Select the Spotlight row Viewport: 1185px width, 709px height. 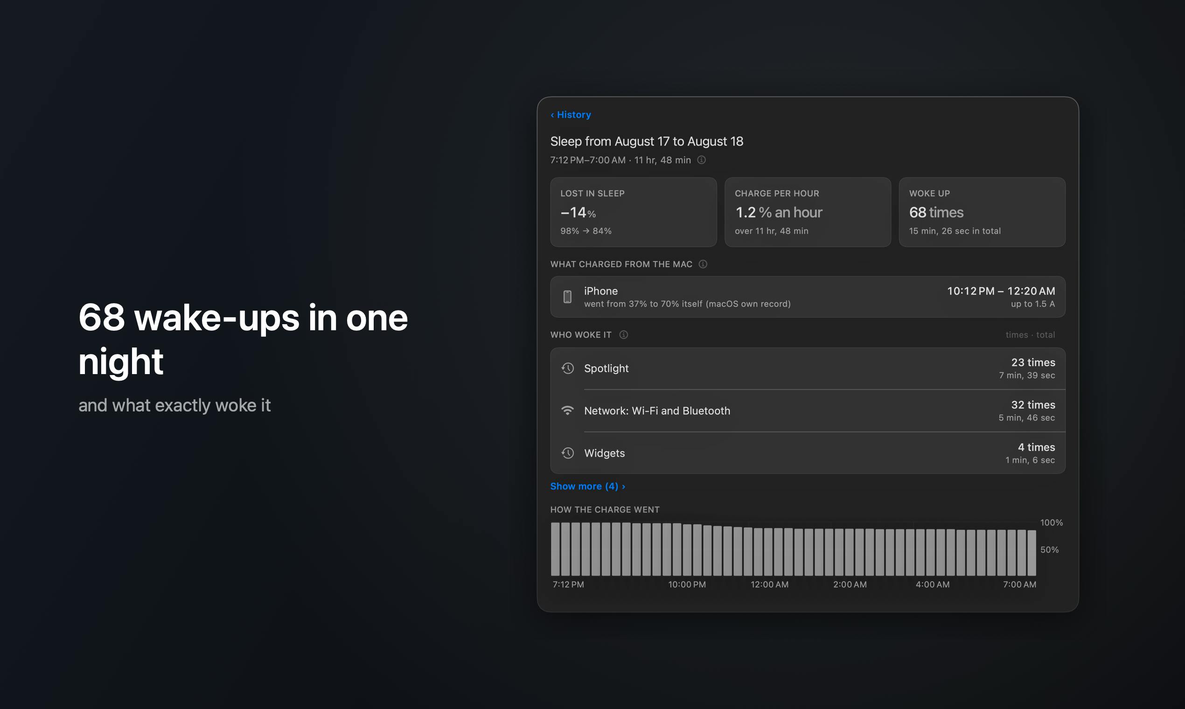pyautogui.click(x=808, y=368)
